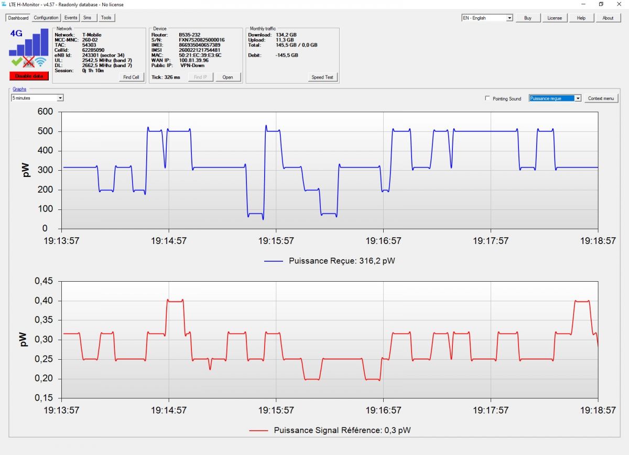Click the green checkmark status icon
The height and width of the screenshot is (455, 629).
[16, 62]
